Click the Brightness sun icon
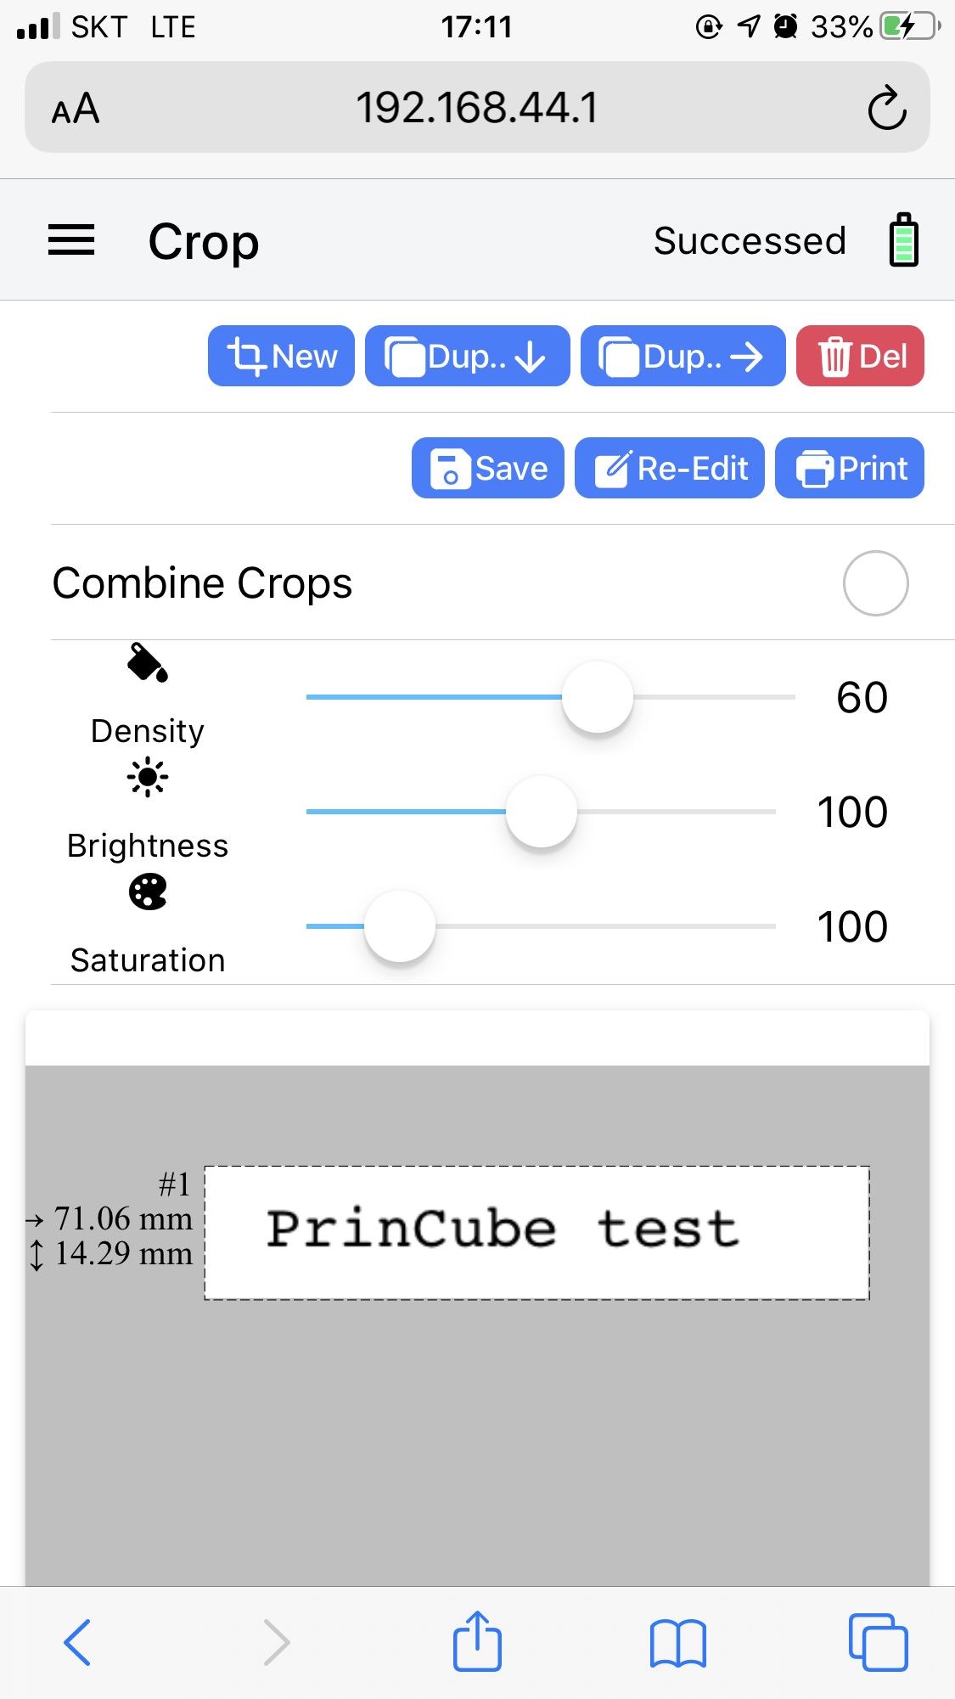The height and width of the screenshot is (1699, 955). point(148,777)
